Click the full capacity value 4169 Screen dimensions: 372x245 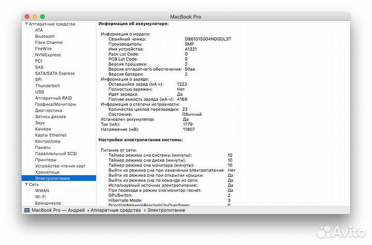coord(182,99)
